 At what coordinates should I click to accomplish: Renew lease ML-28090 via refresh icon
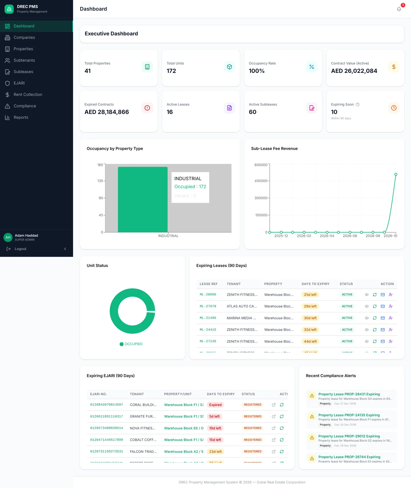tap(375, 295)
